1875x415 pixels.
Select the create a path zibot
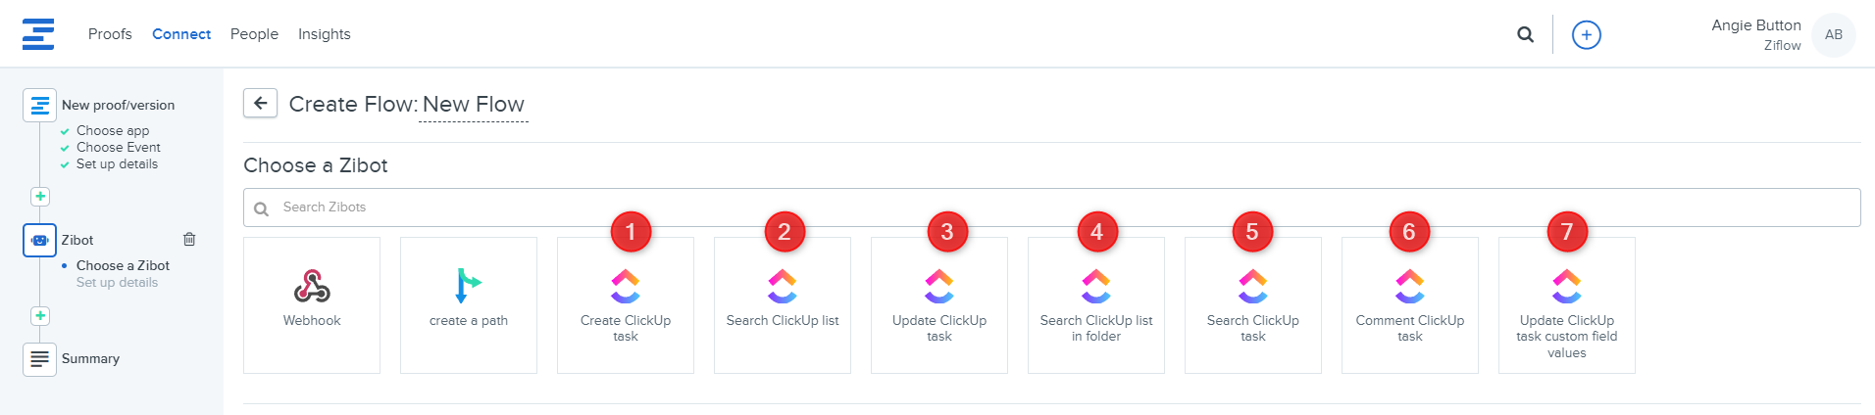[x=469, y=304]
